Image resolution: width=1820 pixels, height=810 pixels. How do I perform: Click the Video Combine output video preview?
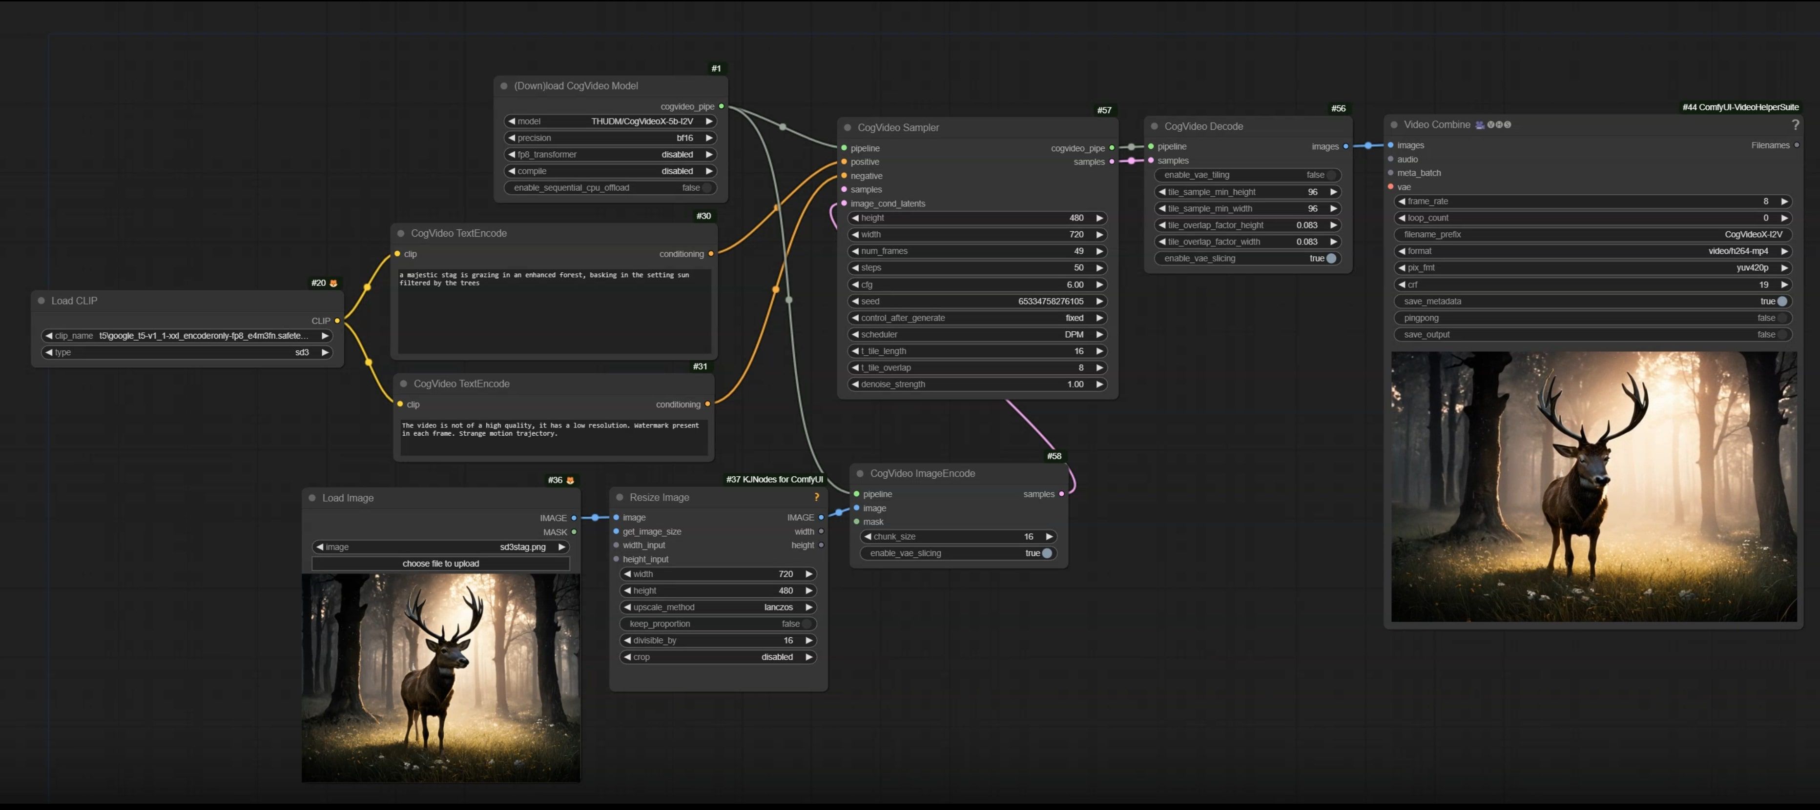tap(1594, 486)
